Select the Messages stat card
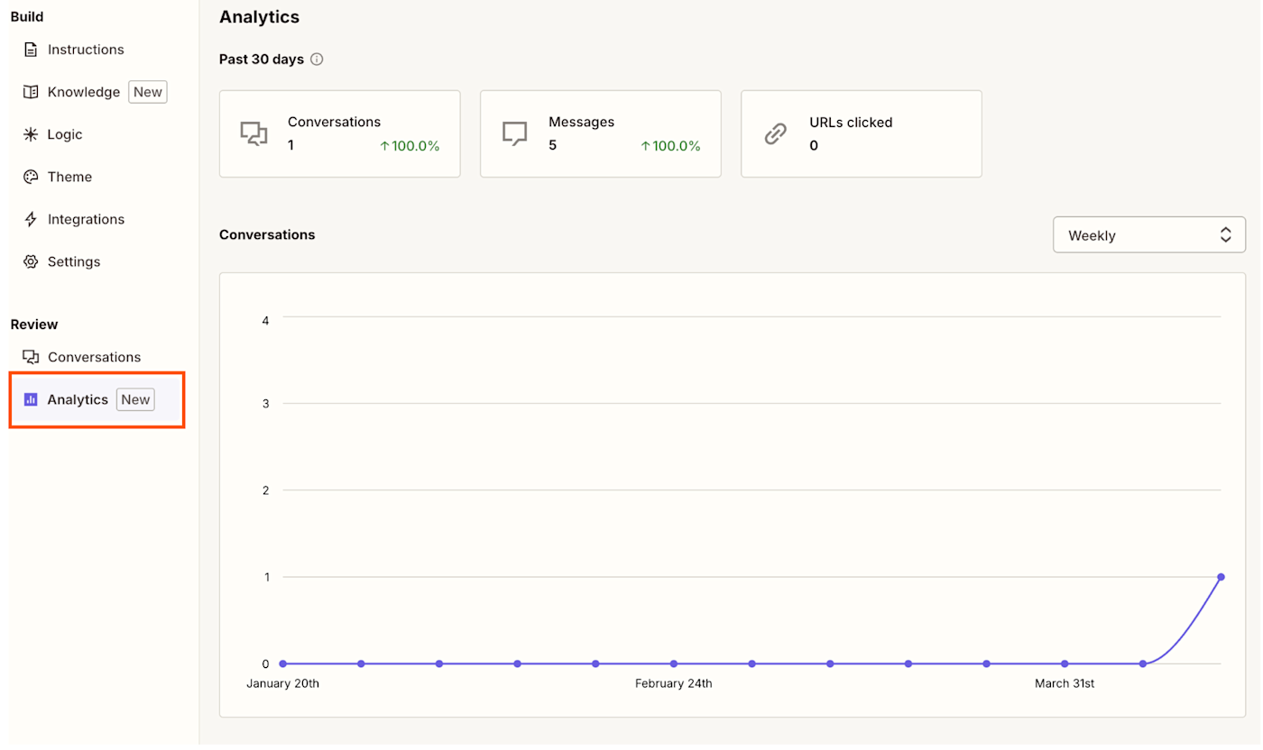 coord(600,133)
